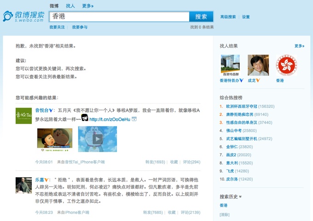This screenshot has height=221, width=313.
Task: Click 转发(1693) on the 音悦台 post
Action: [155, 162]
